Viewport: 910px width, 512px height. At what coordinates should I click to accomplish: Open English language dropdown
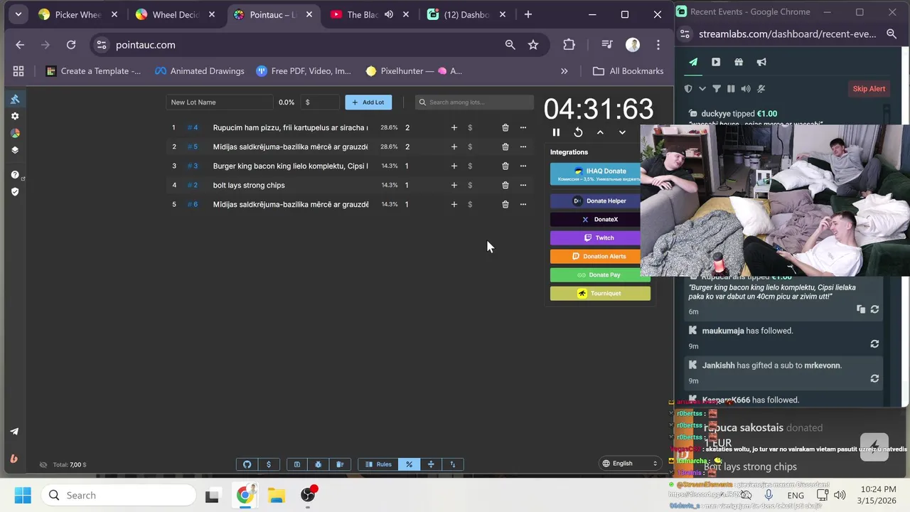[630, 463]
